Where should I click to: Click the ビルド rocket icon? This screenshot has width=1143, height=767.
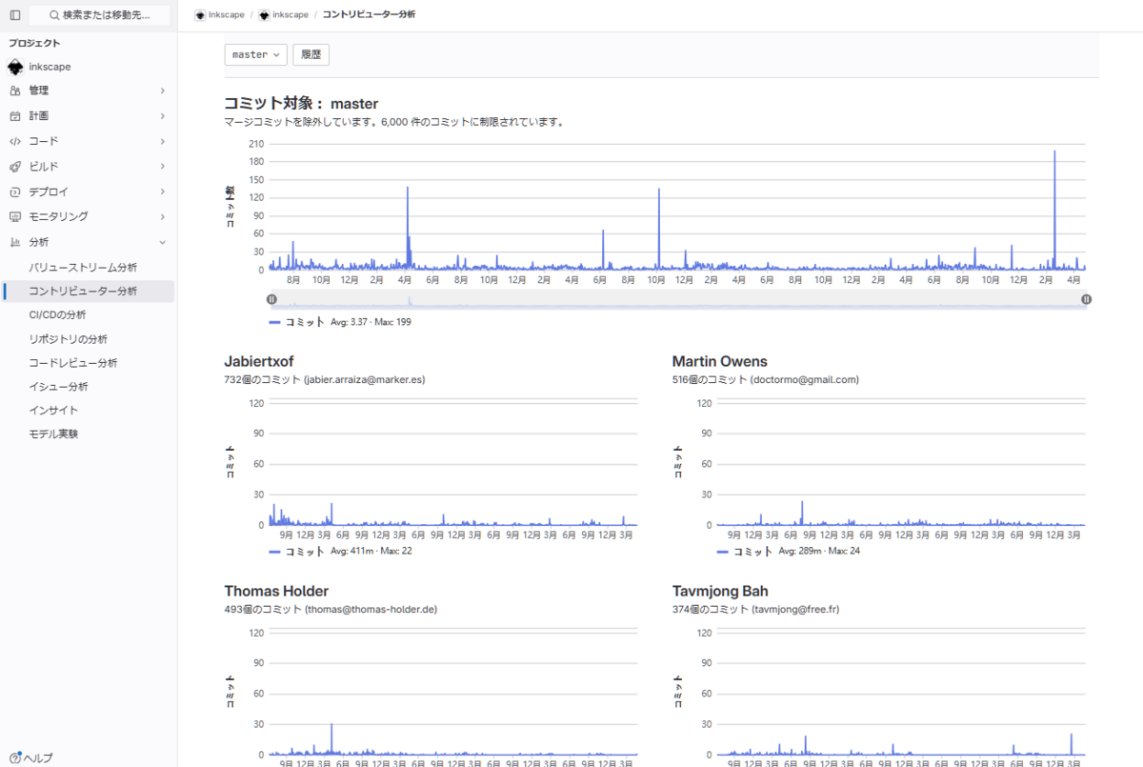click(x=14, y=167)
